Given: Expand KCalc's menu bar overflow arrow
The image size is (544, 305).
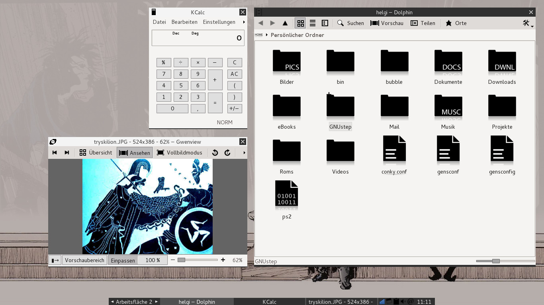Looking at the screenshot, I should [244, 22].
